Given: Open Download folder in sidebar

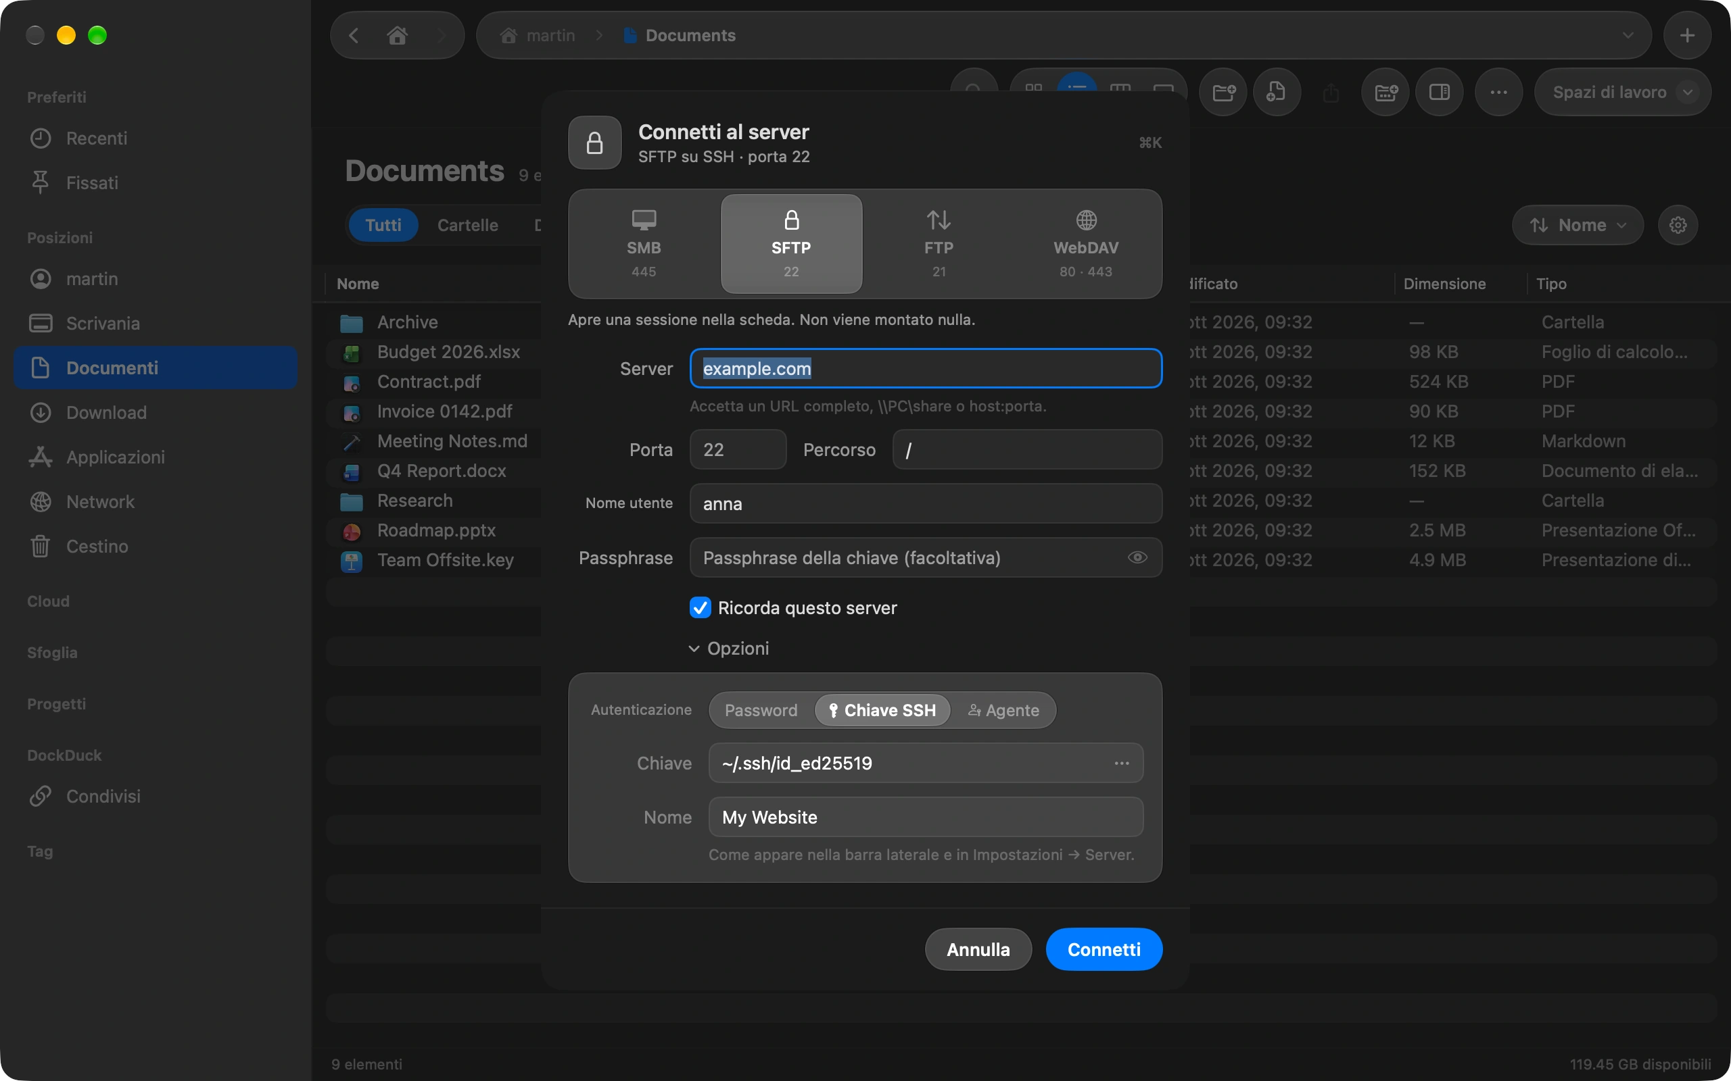Looking at the screenshot, I should click(x=156, y=413).
